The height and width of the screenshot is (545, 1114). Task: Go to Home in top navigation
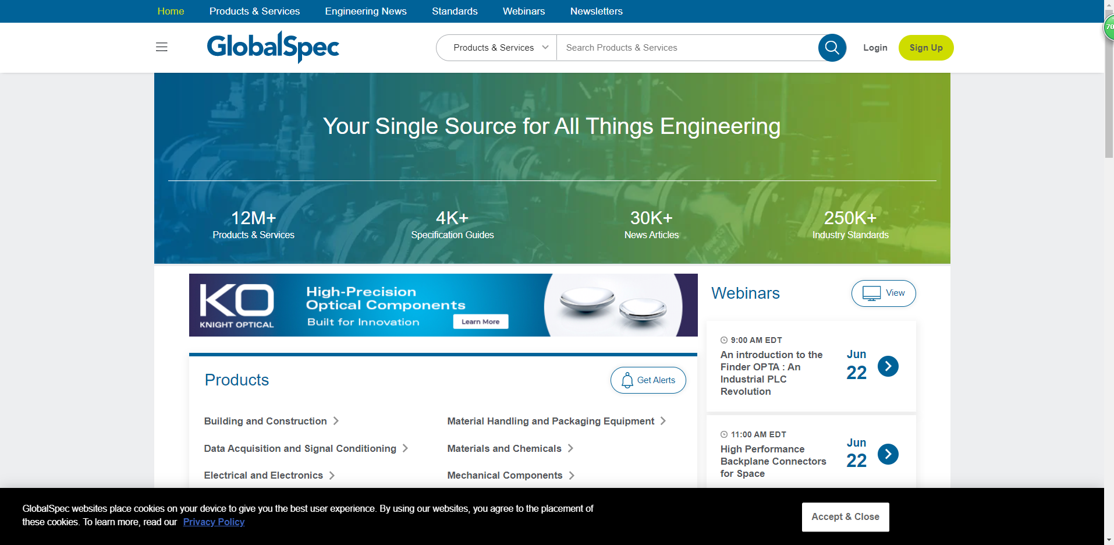tap(171, 11)
